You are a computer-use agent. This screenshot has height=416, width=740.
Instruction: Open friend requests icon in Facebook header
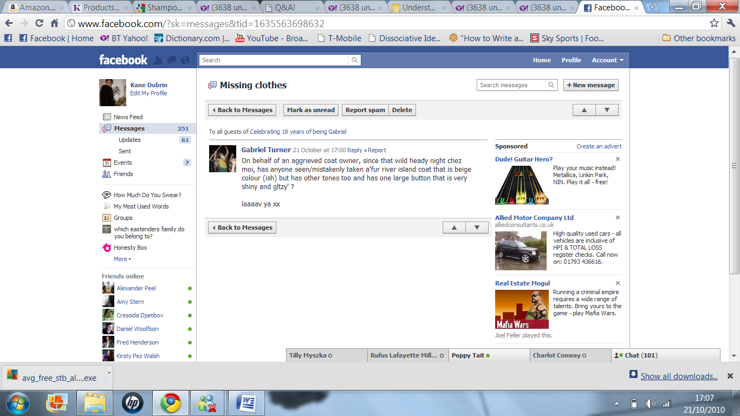tap(158, 60)
